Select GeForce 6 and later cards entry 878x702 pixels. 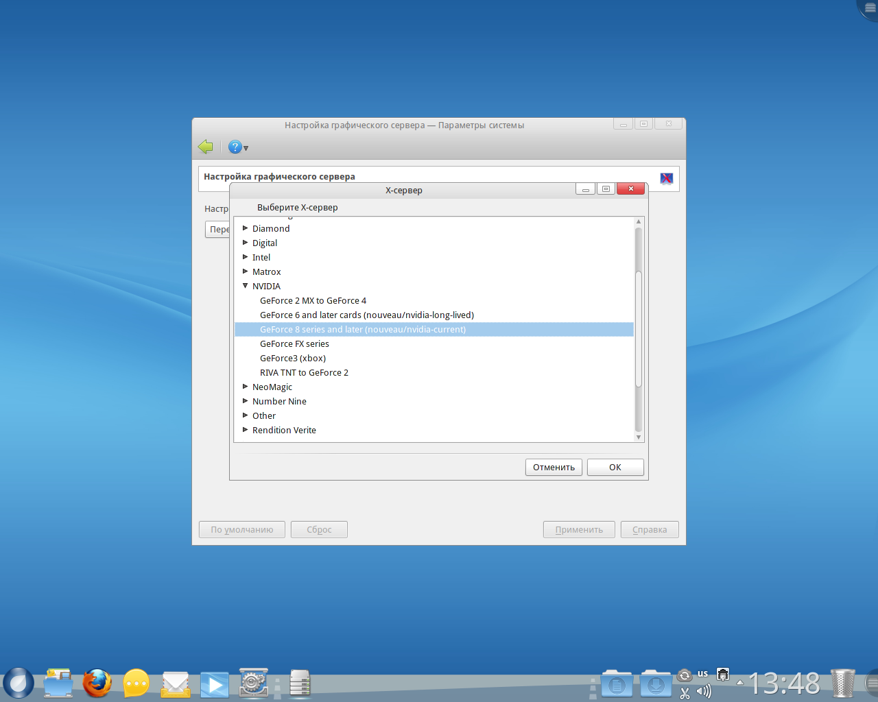366,315
